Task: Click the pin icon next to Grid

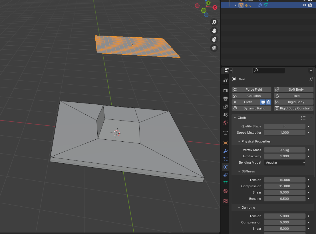Action: pyautogui.click(x=311, y=79)
